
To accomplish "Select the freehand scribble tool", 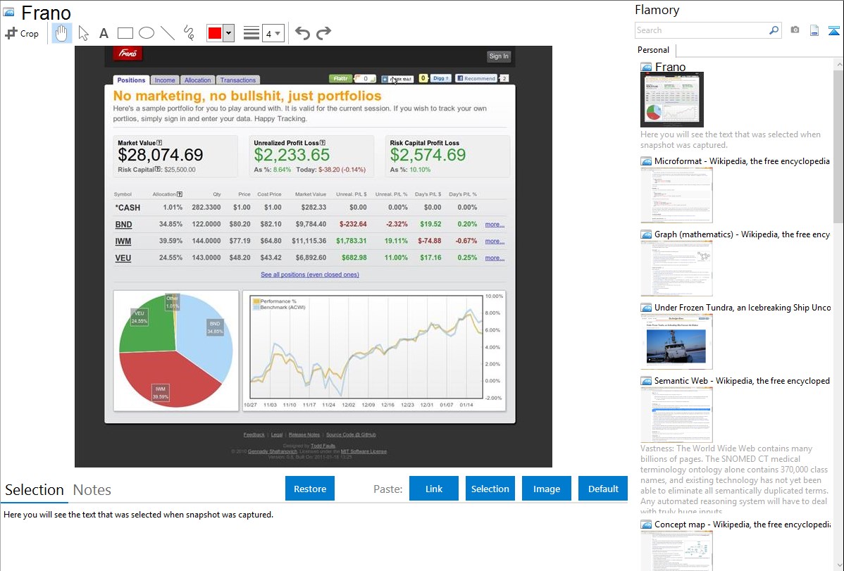I will coord(189,33).
